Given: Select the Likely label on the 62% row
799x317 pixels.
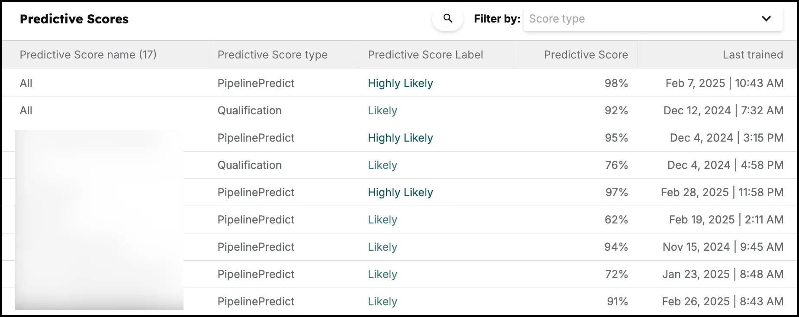Looking at the screenshot, I should (382, 220).
